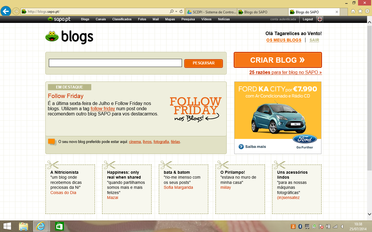Click the refresh icon in address bar

tap(181, 12)
